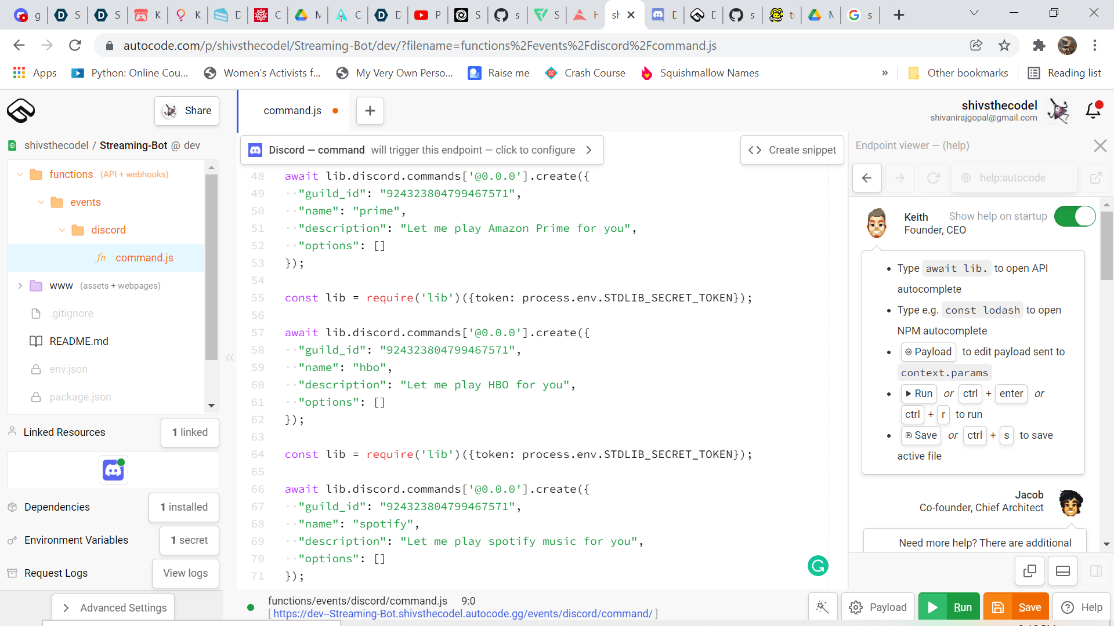This screenshot has width=1114, height=626.
Task: Open the dev endpoint URL link
Action: click(462, 614)
